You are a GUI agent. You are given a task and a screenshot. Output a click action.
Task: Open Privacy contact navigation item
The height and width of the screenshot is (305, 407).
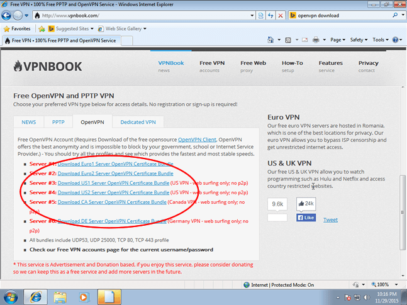tap(369, 67)
